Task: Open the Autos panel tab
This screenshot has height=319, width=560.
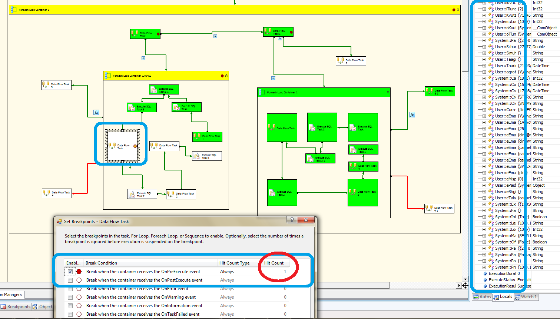Action: 482,296
